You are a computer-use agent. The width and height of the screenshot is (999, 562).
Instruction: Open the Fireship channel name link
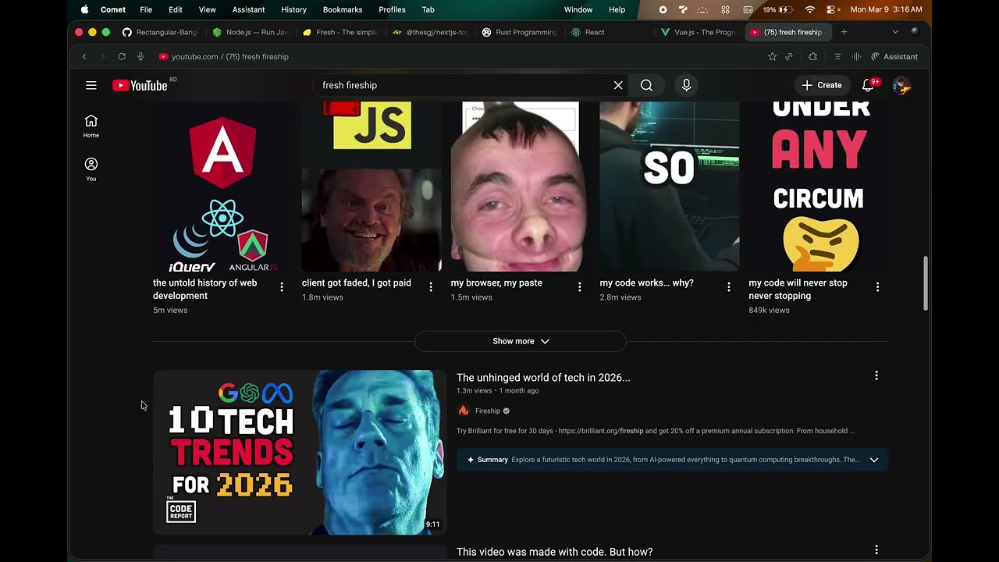(x=487, y=411)
